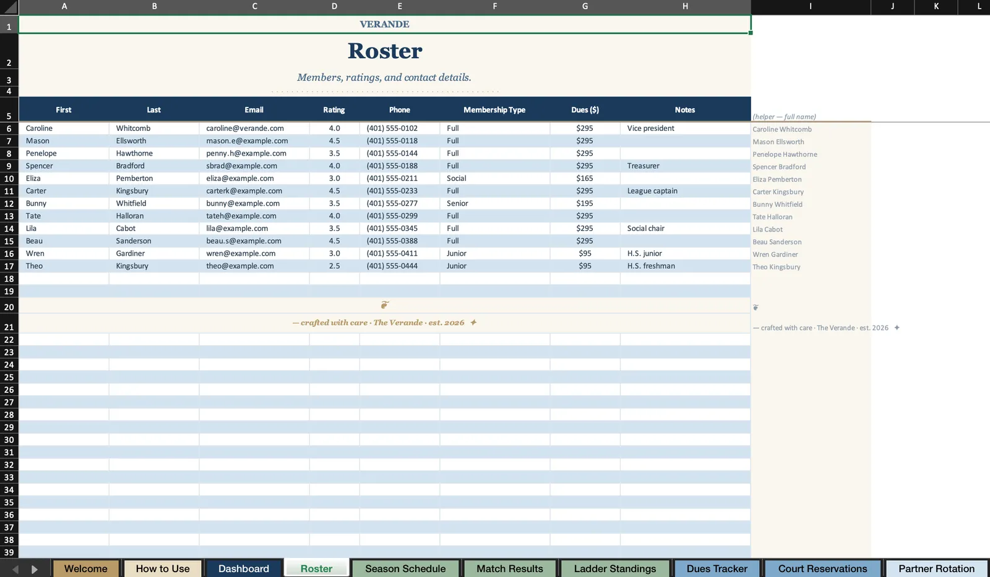
Task: Select the Court Reservations tab
Action: (x=823, y=569)
